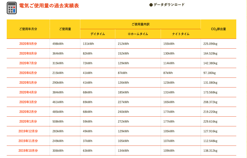Select the 155kWh night time cell
This screenshot has width=247, height=158.
click(181, 44)
